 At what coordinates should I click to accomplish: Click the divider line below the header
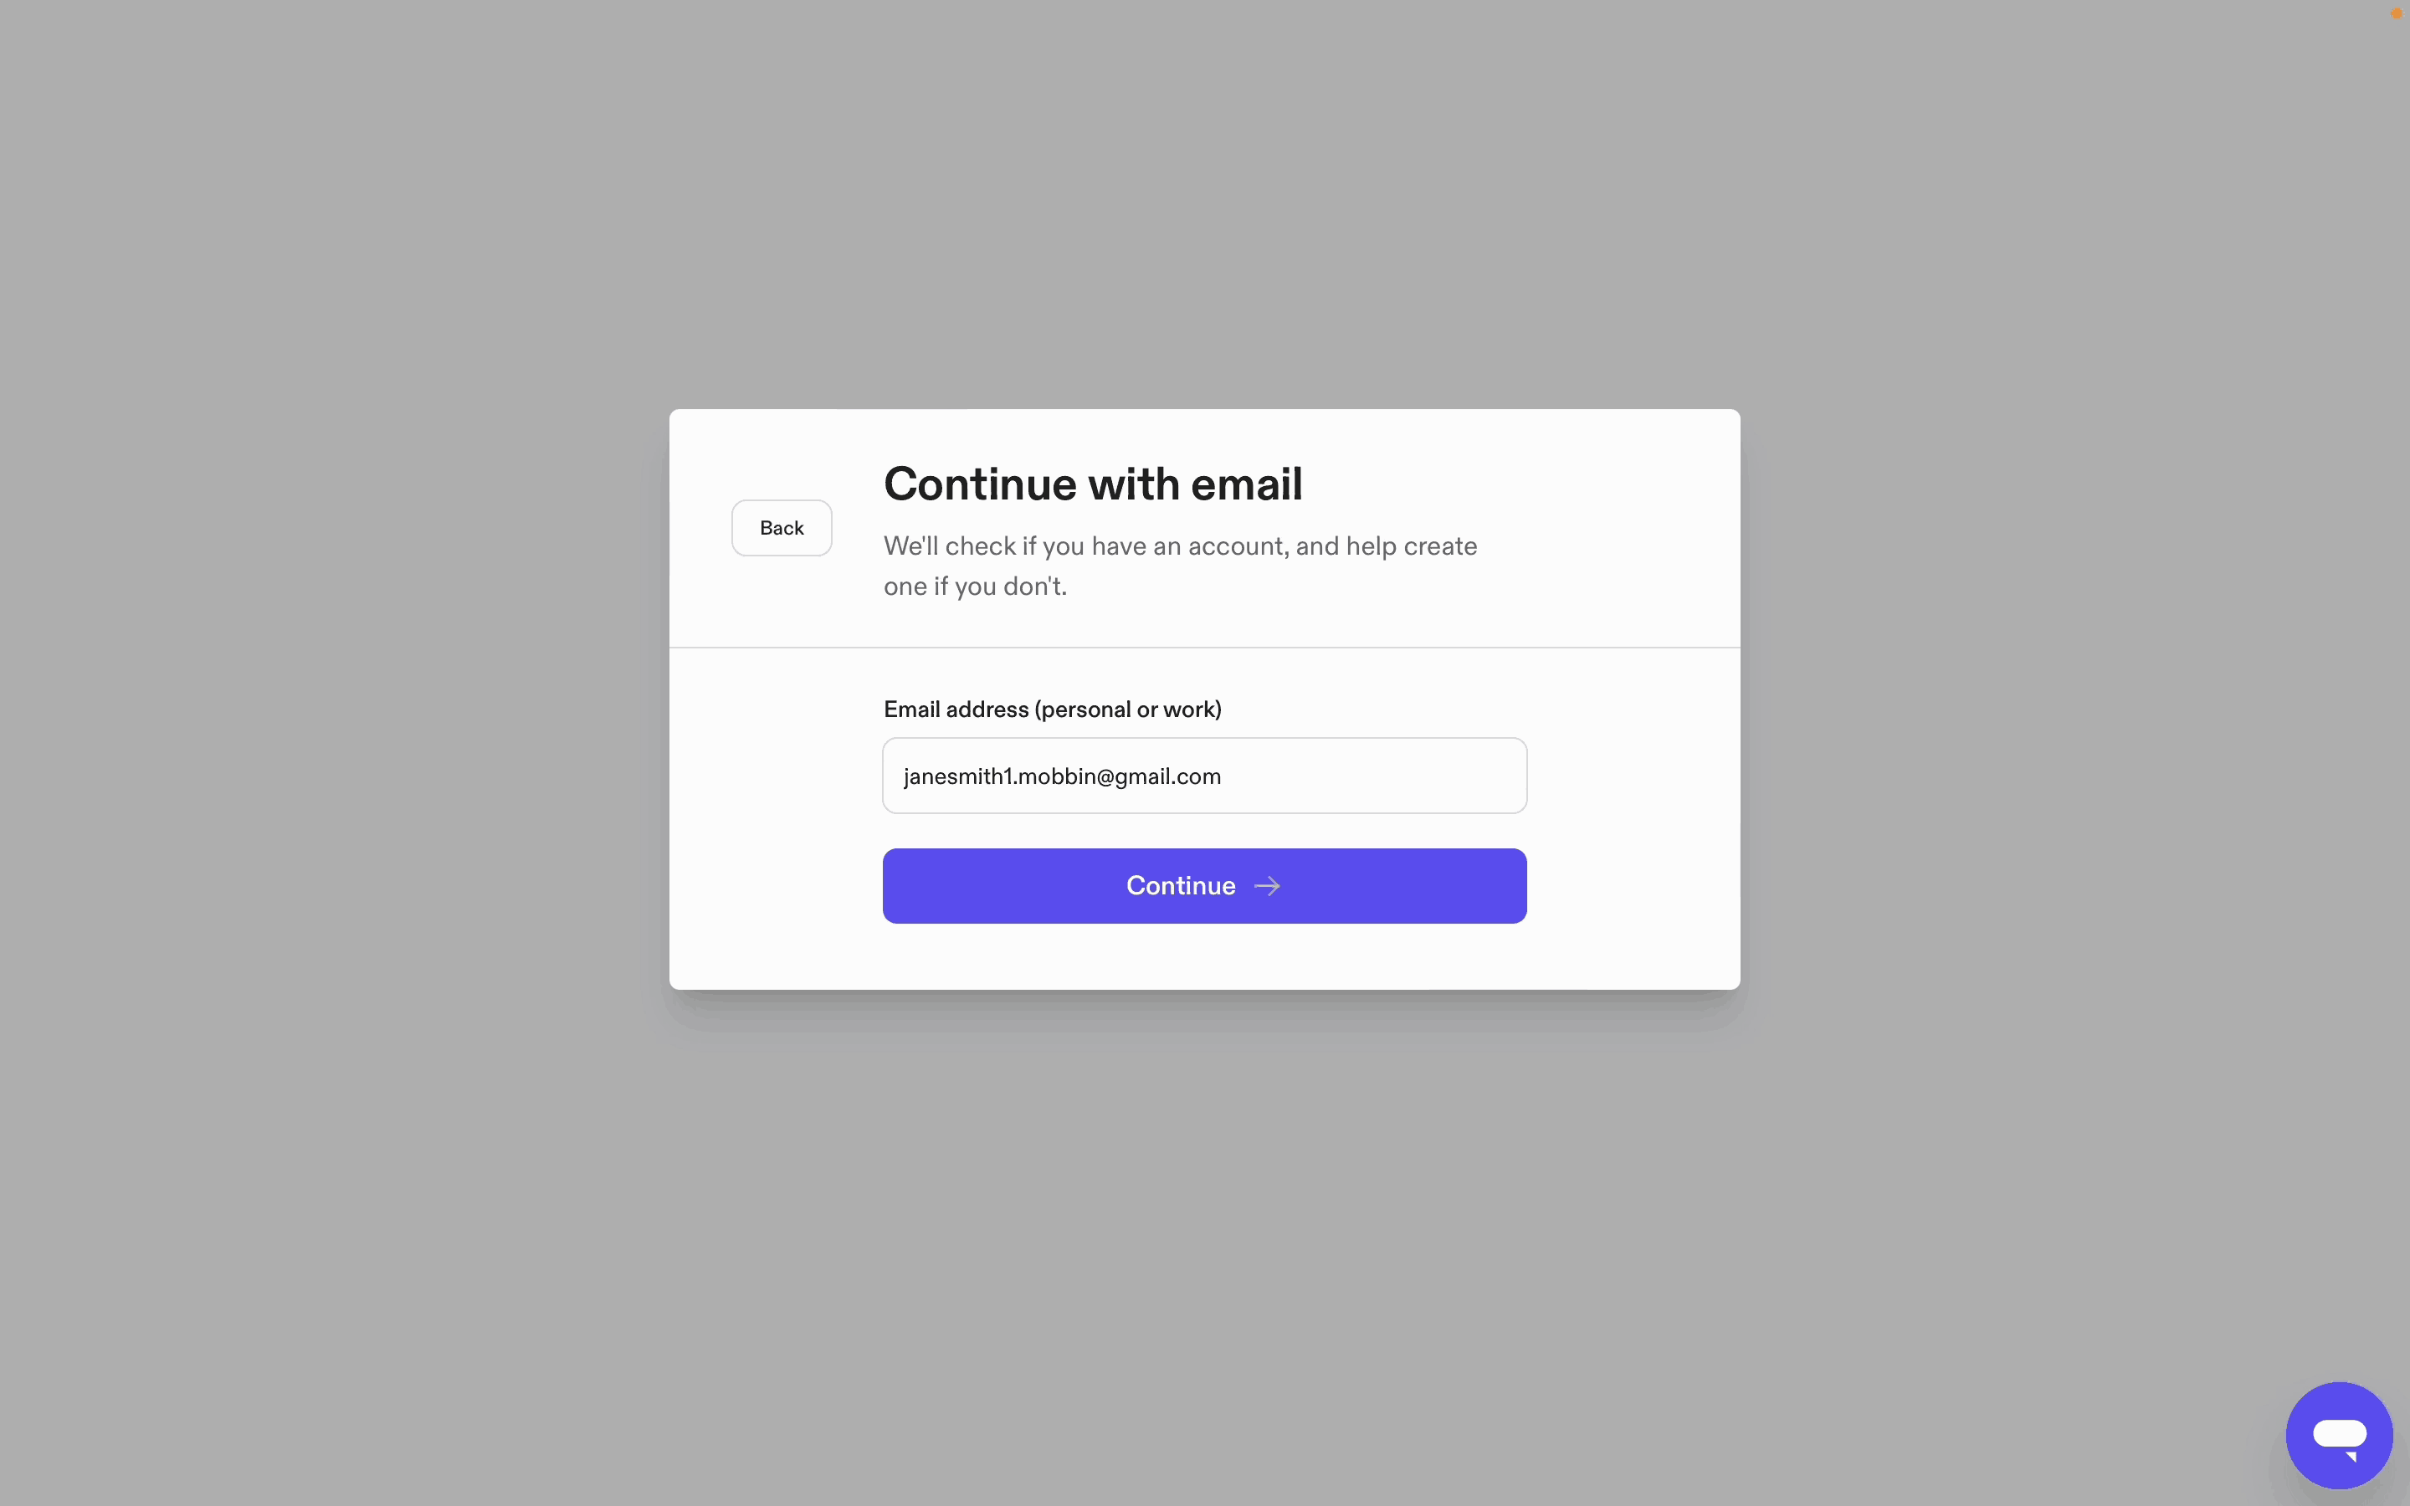tap(1204, 648)
